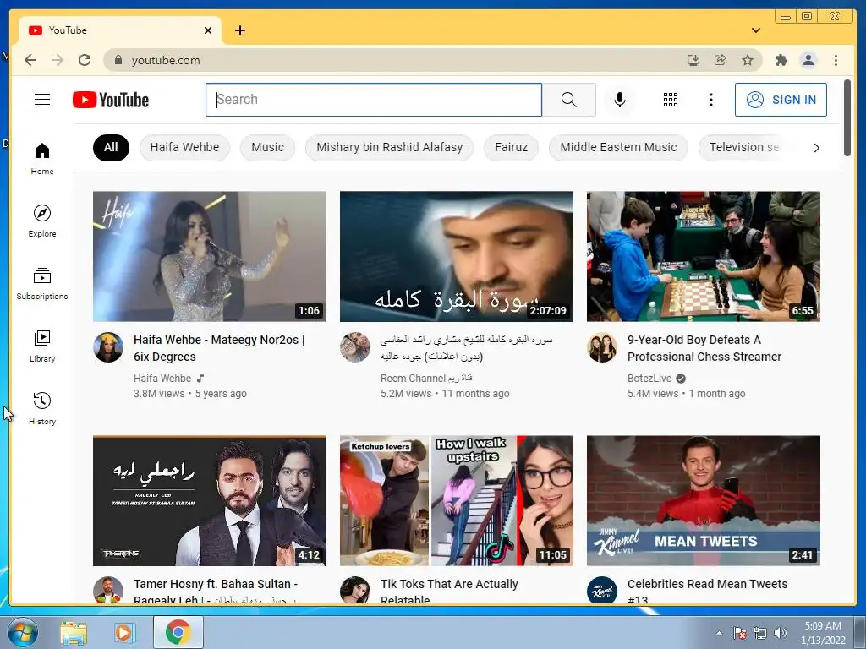Play the TikTok compilation 11:05 thumbnail
Image resolution: width=866 pixels, height=649 pixels.
456,500
